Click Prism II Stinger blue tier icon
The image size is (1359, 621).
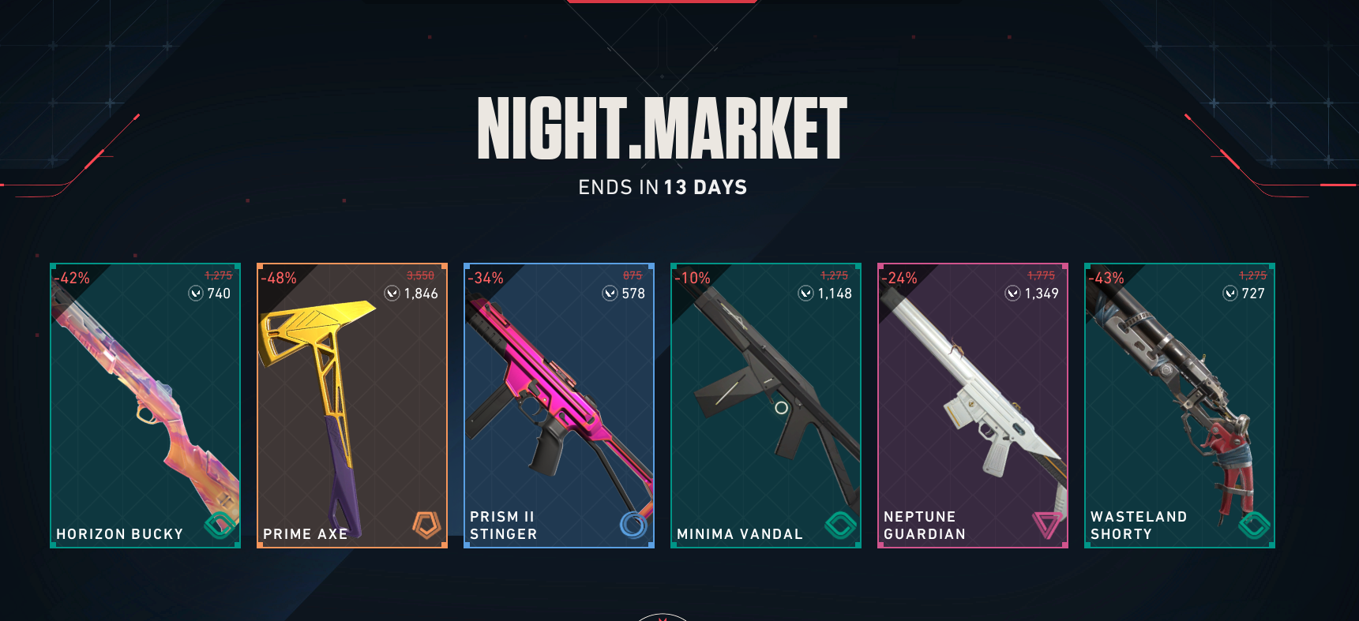(x=633, y=525)
